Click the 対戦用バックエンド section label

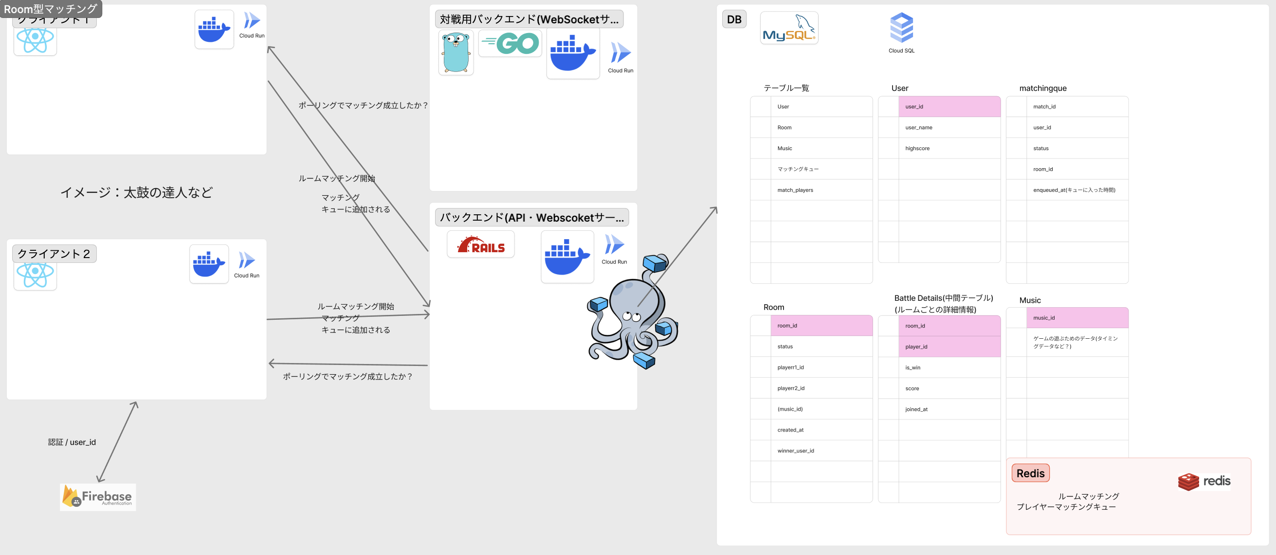click(529, 19)
